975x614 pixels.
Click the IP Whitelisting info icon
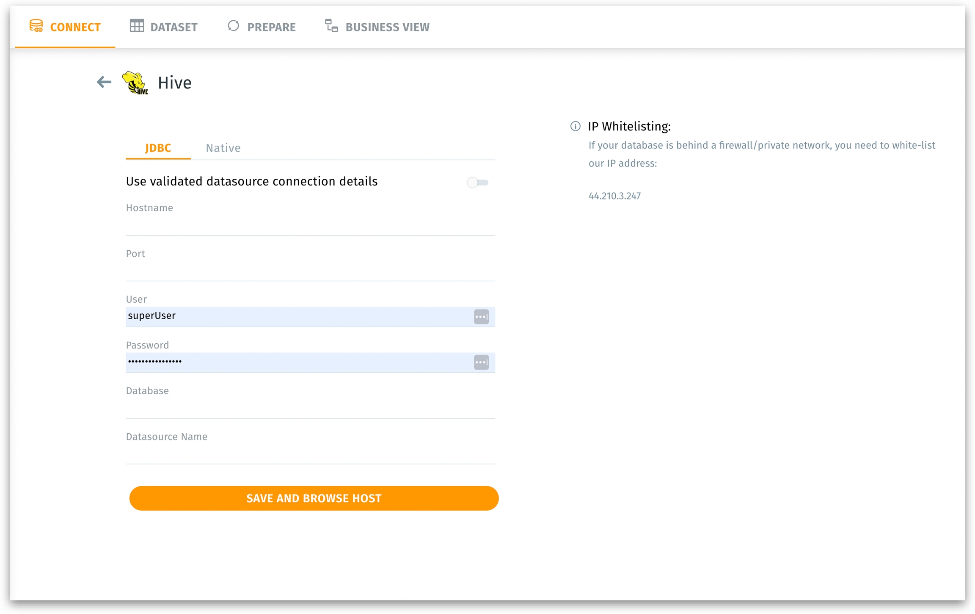coord(575,126)
